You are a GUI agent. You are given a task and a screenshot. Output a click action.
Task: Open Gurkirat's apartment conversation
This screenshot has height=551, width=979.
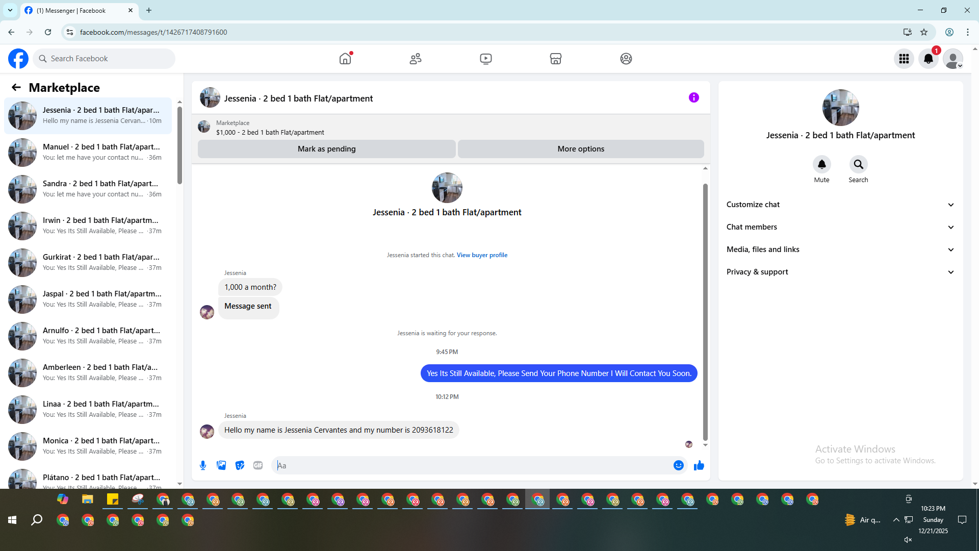point(88,263)
